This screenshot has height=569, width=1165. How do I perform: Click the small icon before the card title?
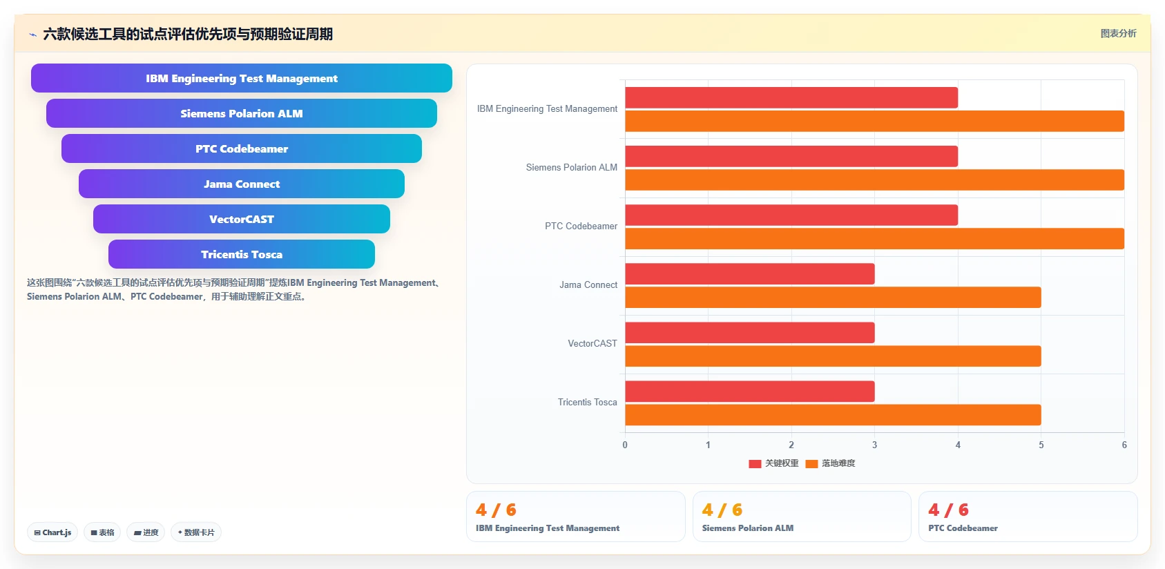point(32,35)
